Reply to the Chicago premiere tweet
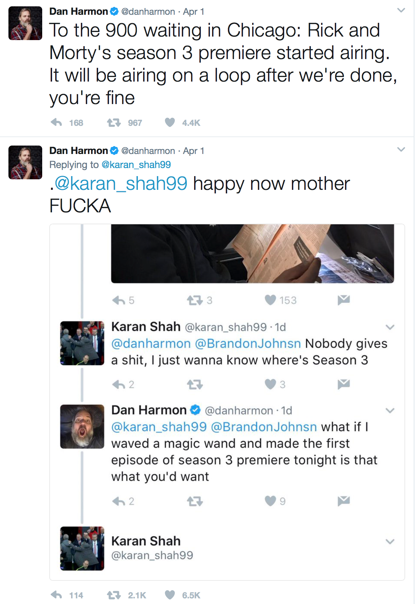Image resolution: width=415 pixels, height=604 pixels. (x=56, y=122)
